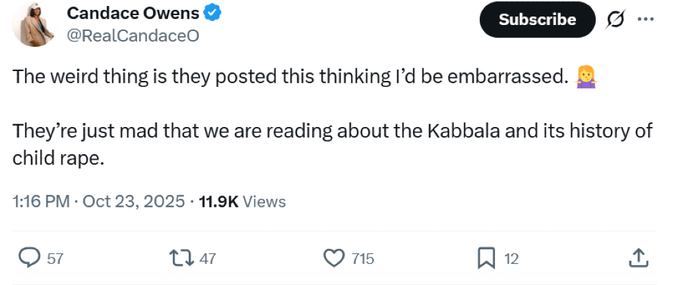Click the share upload arrow icon

tap(637, 258)
